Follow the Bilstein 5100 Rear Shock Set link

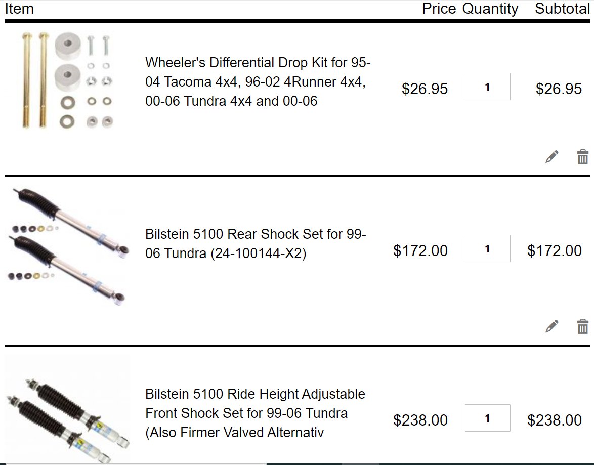tap(256, 243)
